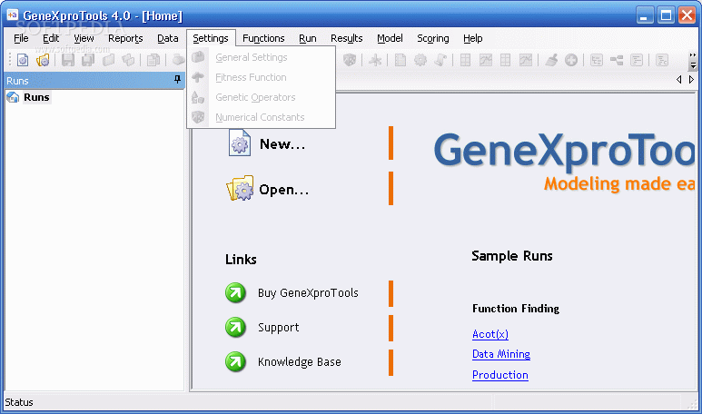
Task: Click the Open Run folder toolbar icon
Action: click(43, 60)
